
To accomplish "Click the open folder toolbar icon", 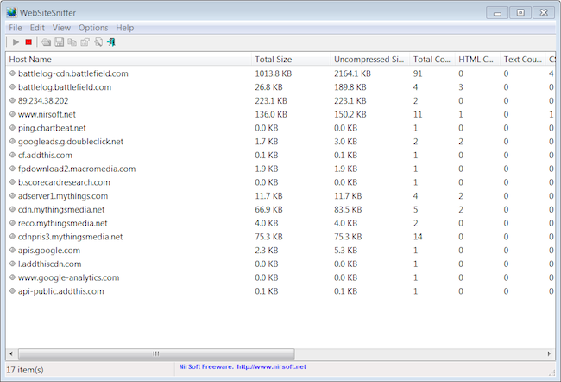I will pyautogui.click(x=46, y=42).
